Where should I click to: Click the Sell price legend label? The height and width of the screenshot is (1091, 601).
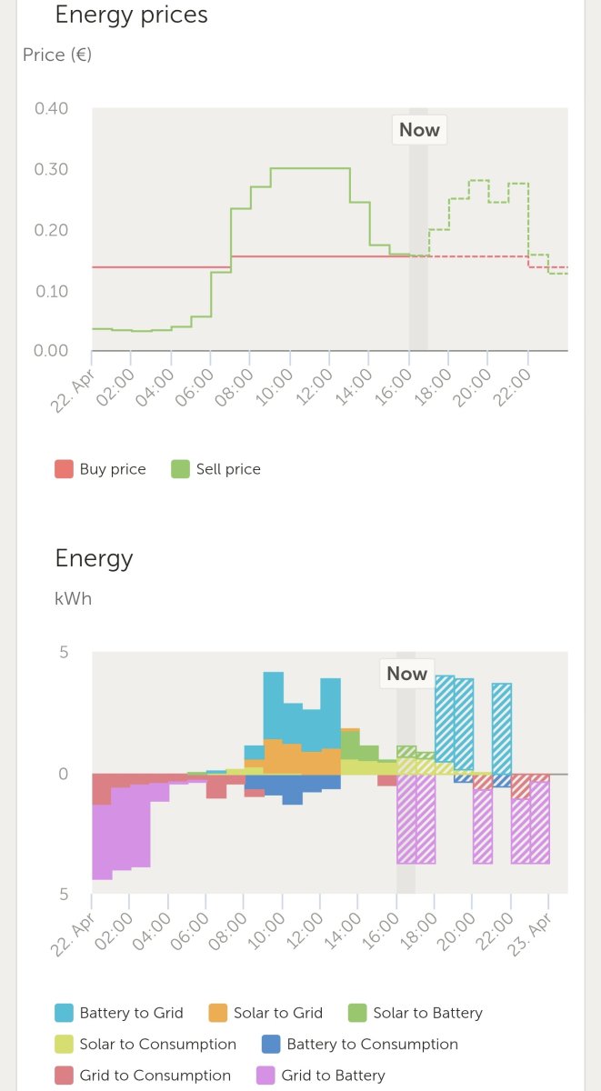tap(228, 469)
